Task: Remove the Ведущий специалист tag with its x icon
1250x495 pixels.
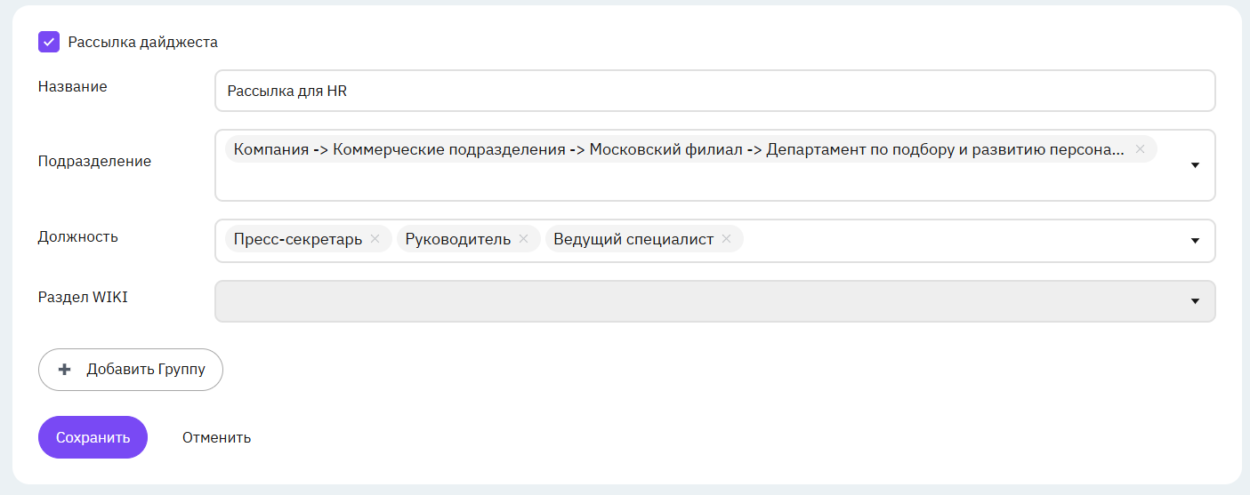Action: pyautogui.click(x=726, y=239)
